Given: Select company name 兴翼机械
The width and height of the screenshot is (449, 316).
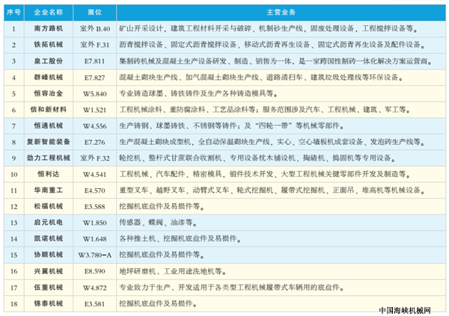Looking at the screenshot, I should tap(49, 271).
